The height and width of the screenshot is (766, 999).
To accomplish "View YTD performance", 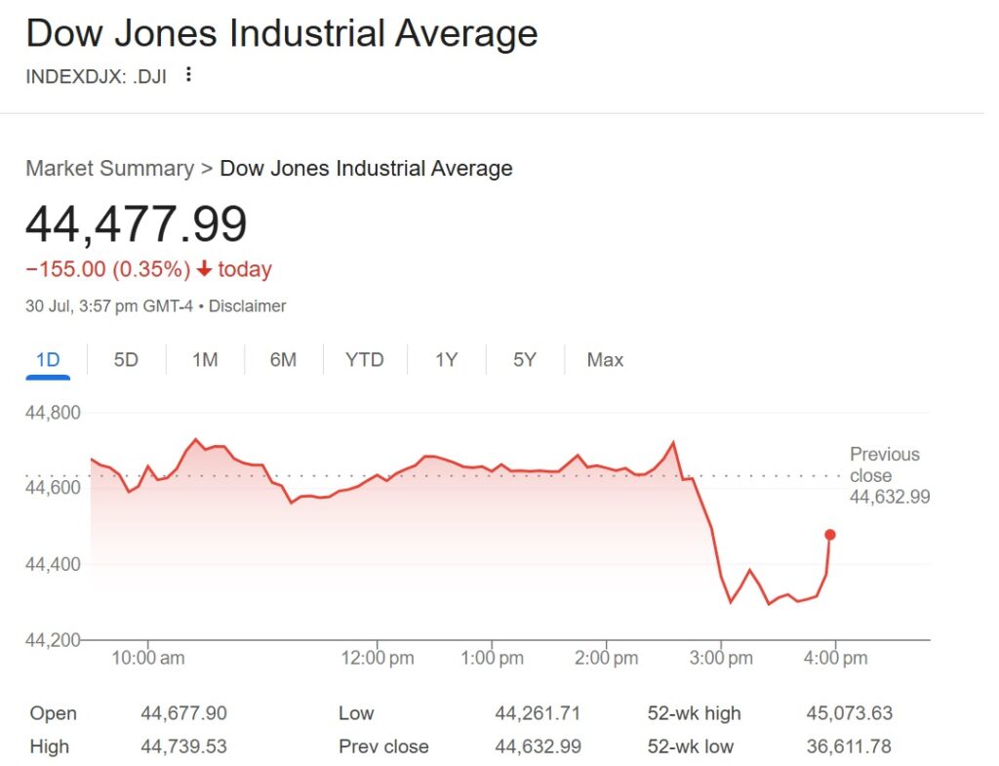I will 363,359.
